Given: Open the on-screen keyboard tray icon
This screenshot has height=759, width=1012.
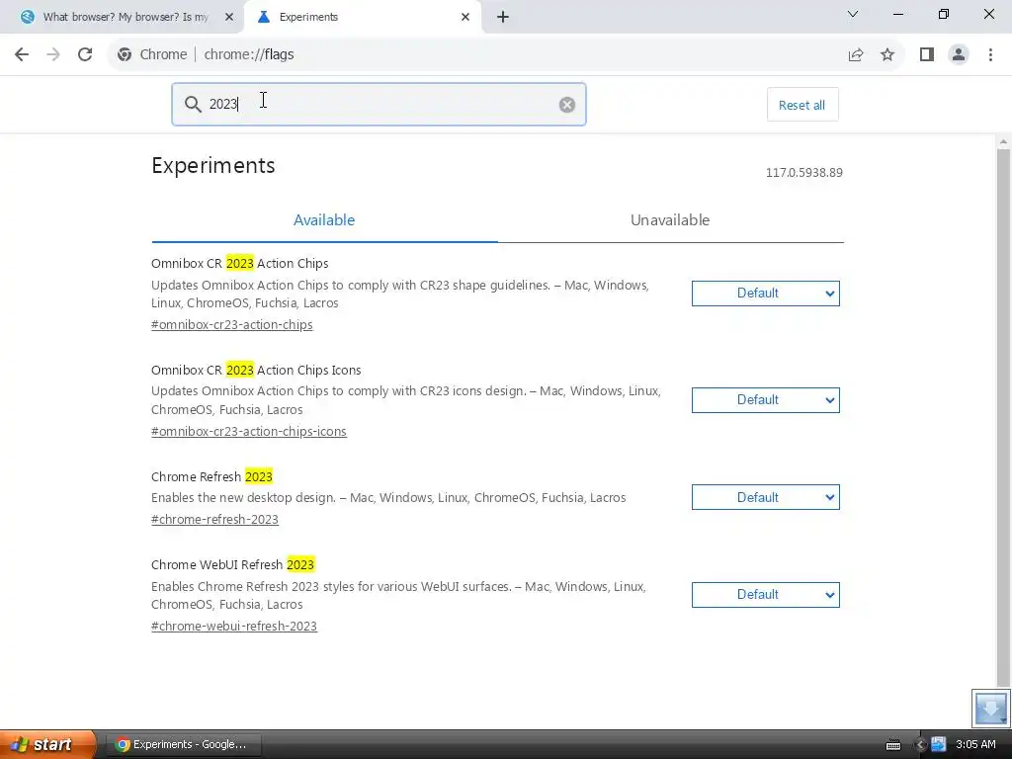Looking at the screenshot, I should point(893,745).
